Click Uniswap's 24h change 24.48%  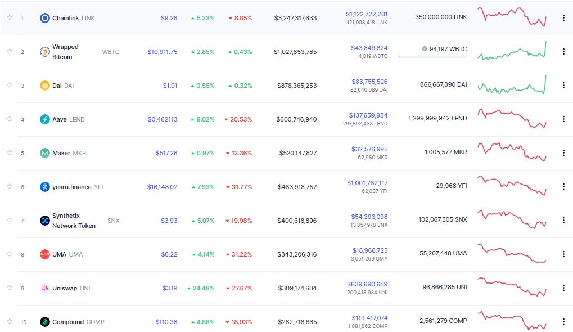pyautogui.click(x=201, y=288)
